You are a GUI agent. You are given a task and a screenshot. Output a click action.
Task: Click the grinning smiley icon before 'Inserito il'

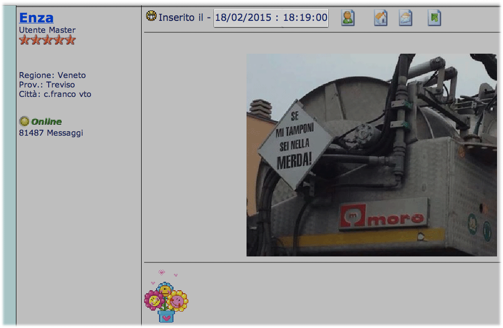click(x=152, y=16)
